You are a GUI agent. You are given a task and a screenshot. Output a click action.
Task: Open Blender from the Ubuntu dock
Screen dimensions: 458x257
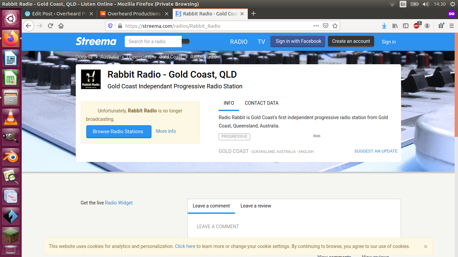click(x=11, y=157)
